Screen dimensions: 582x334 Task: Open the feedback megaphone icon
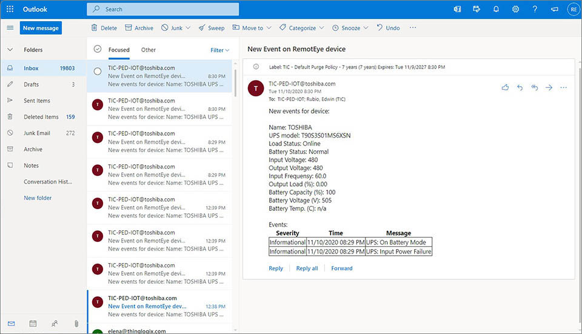click(555, 9)
